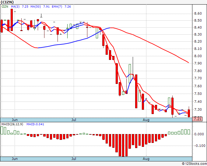The height and width of the screenshot is (166, 207).
Task: Click the (CIZN) chart title
Action: 7,2
